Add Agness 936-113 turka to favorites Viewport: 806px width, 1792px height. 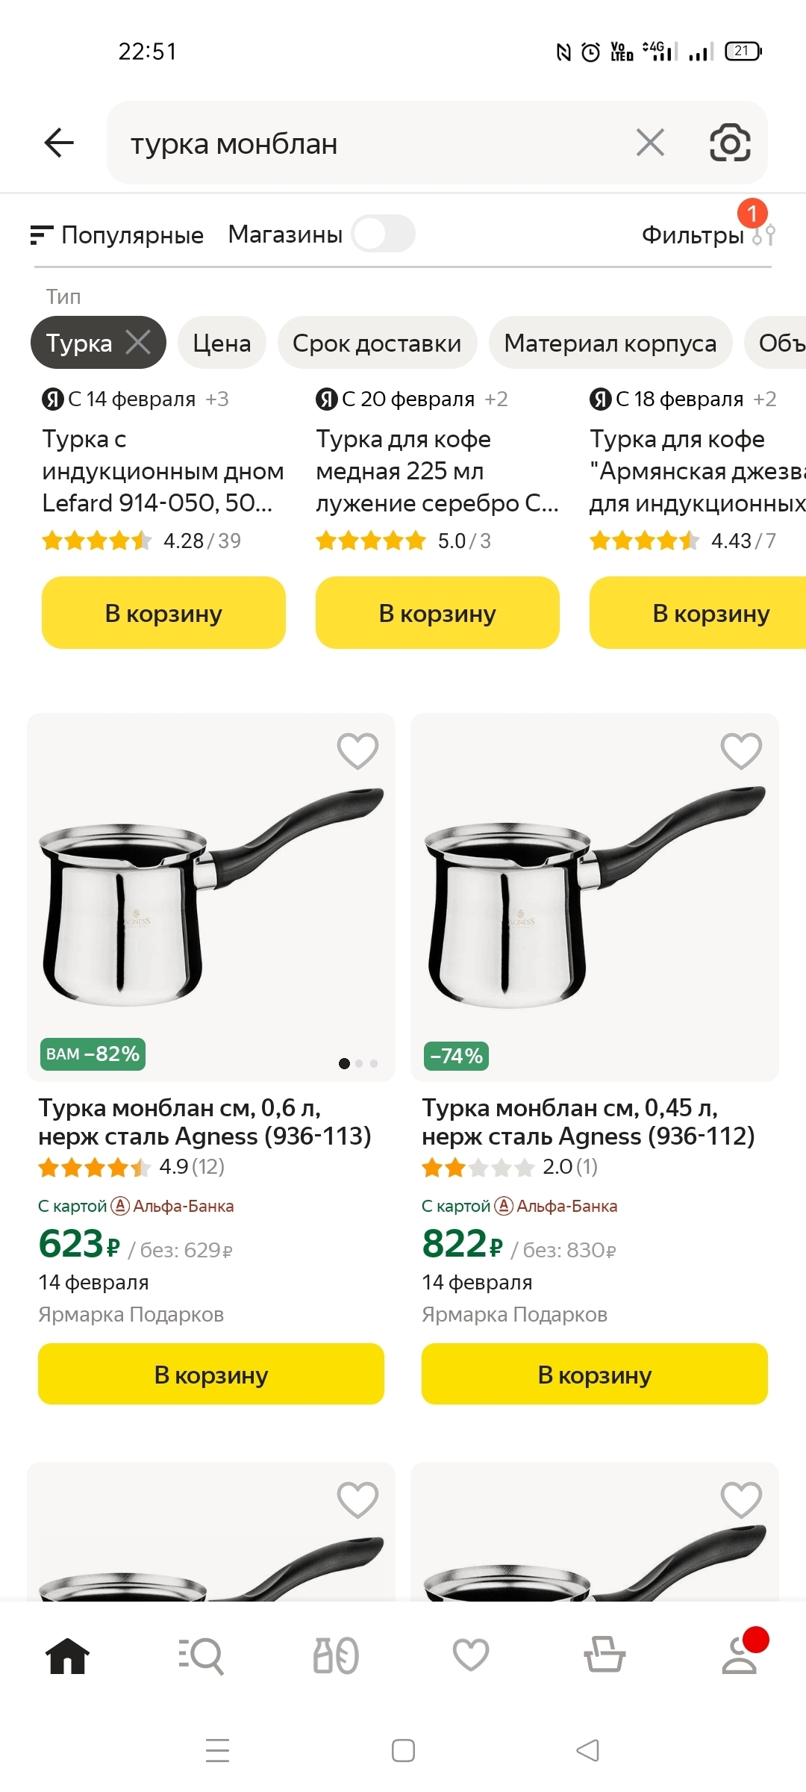357,751
